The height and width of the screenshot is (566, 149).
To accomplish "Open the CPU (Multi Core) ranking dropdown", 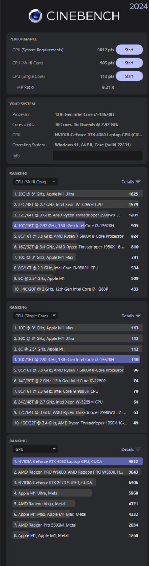I will [x=35, y=182].
